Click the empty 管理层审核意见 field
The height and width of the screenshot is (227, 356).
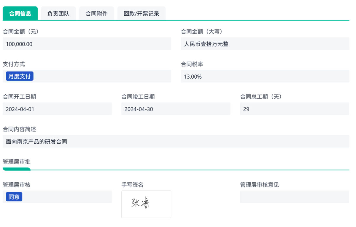pos(295,197)
